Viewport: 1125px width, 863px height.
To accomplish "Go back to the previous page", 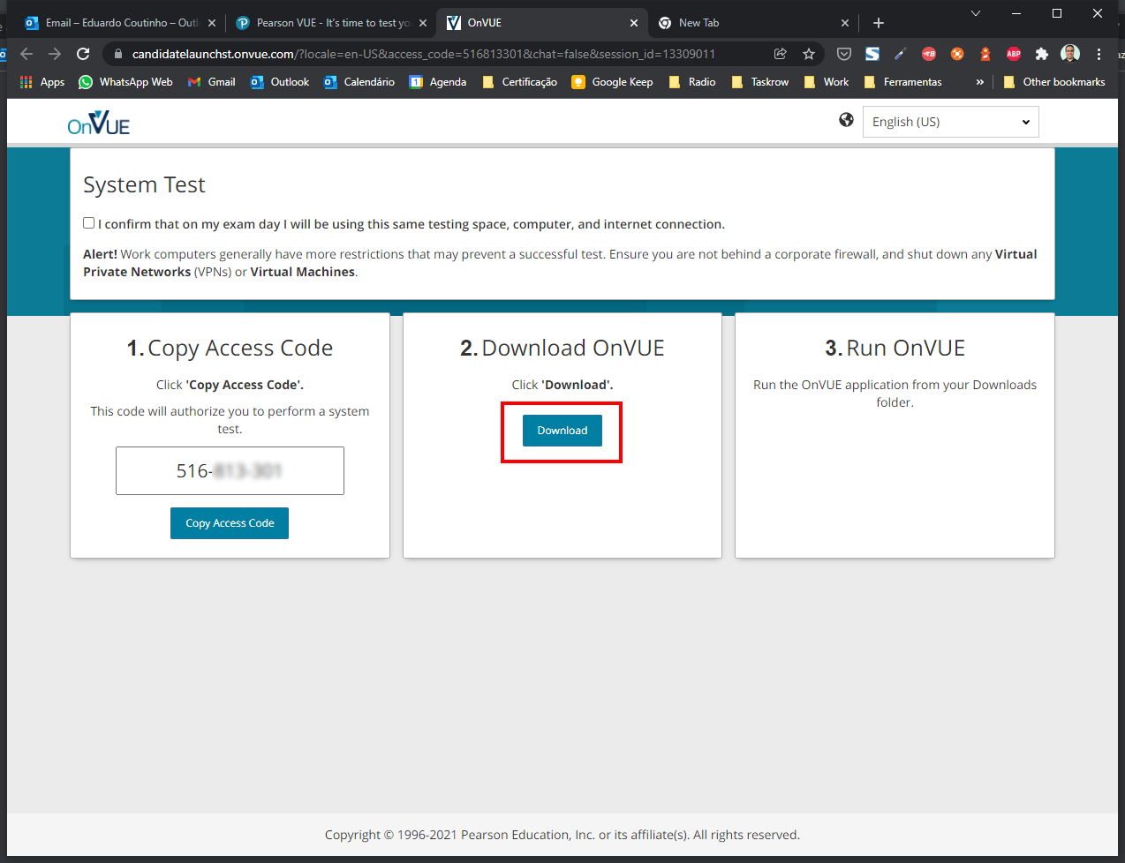I will coord(26,54).
